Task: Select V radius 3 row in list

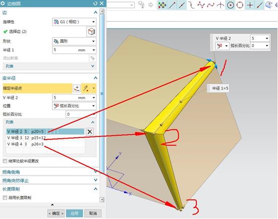Action: pyautogui.click(x=45, y=138)
